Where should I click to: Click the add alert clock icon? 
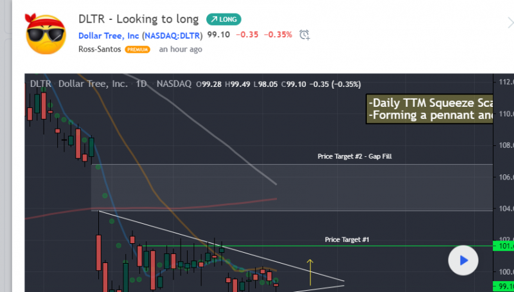click(x=305, y=35)
